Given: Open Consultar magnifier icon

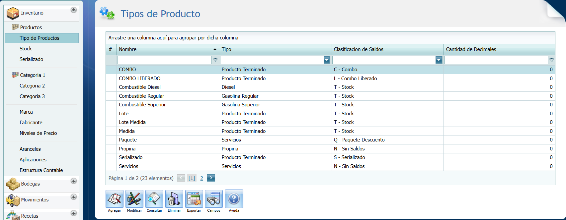Looking at the screenshot, I should (x=154, y=199).
